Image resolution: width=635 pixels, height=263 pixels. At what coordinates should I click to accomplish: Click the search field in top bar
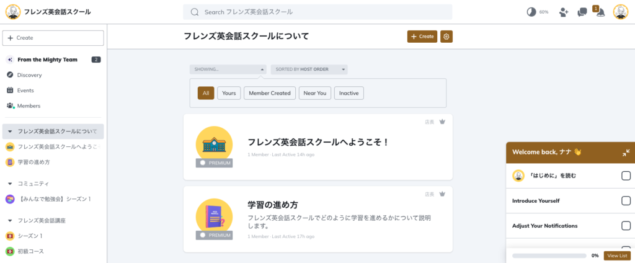pos(317,12)
